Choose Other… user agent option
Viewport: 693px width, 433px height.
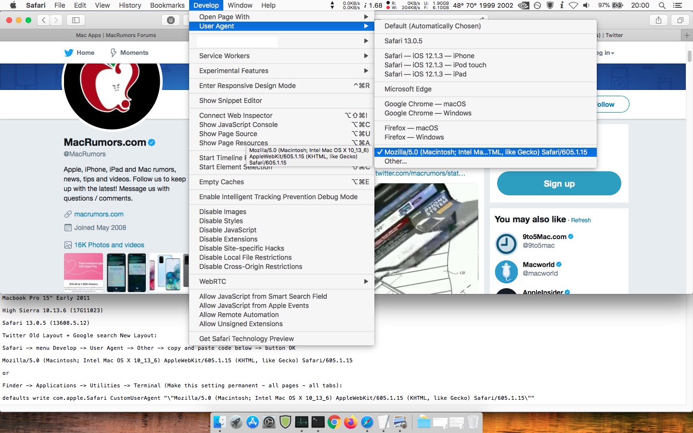pyautogui.click(x=486, y=161)
